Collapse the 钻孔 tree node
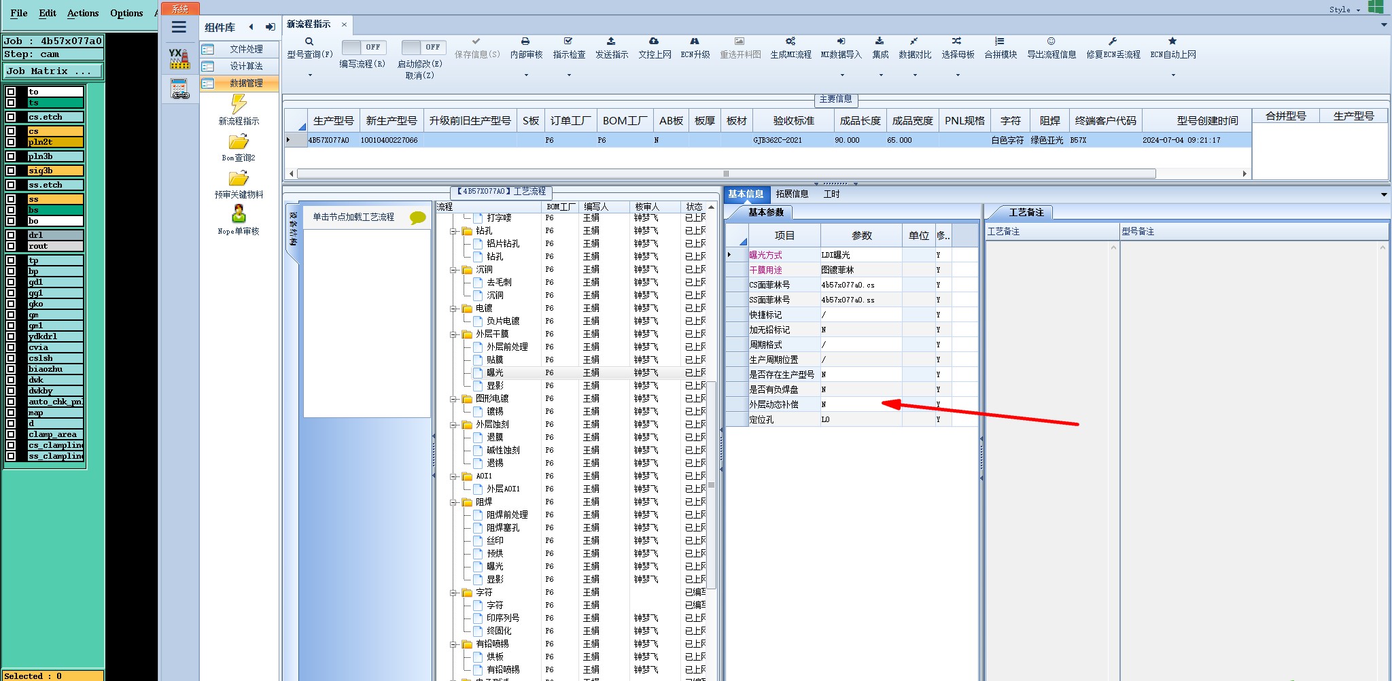The image size is (1392, 681). tap(453, 231)
